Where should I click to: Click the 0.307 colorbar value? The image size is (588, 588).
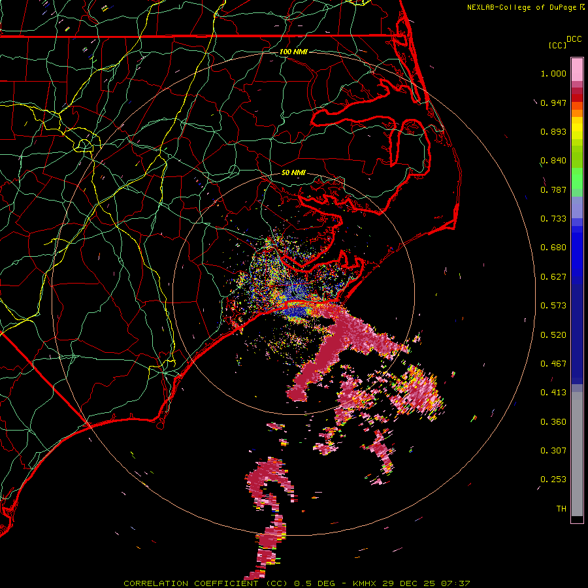[553, 451]
